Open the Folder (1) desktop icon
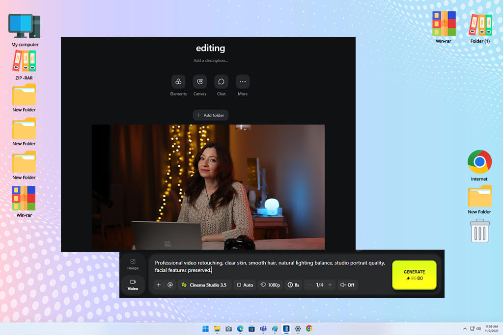The image size is (503, 335). click(x=480, y=28)
